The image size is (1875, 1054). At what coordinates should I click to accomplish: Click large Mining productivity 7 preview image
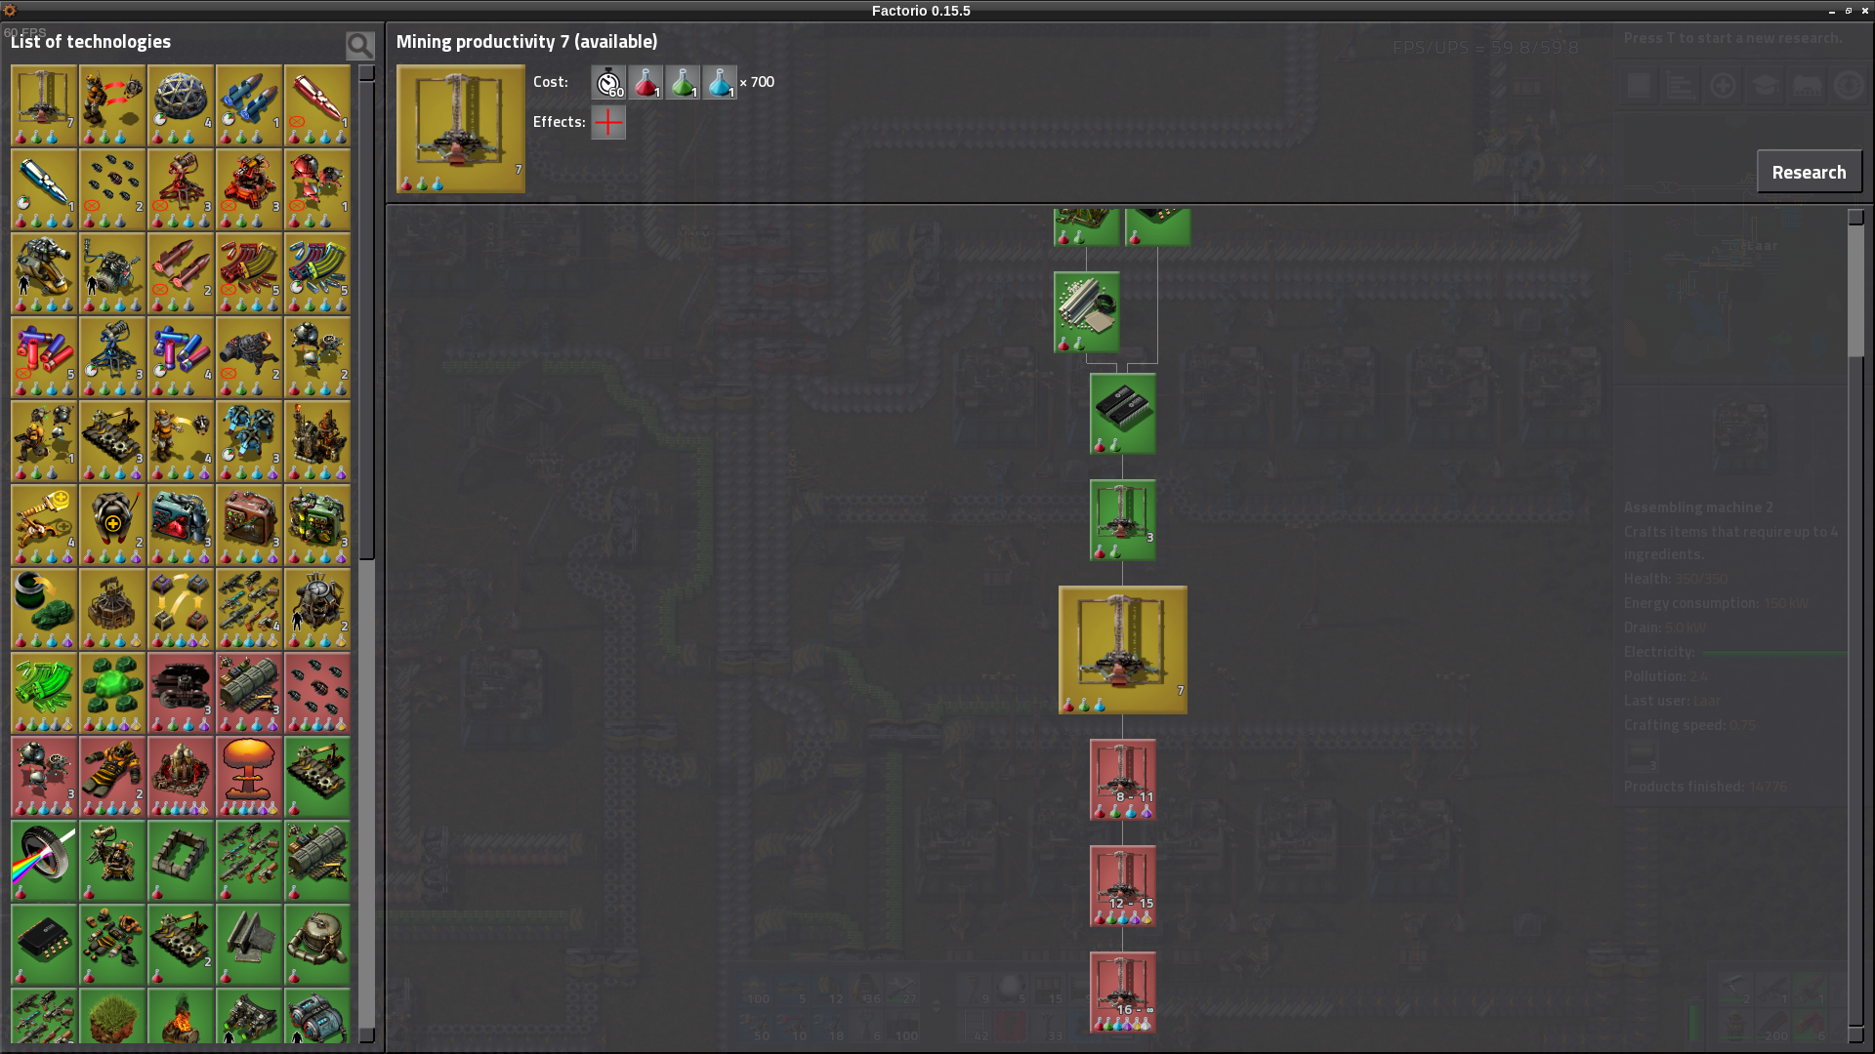pyautogui.click(x=461, y=129)
